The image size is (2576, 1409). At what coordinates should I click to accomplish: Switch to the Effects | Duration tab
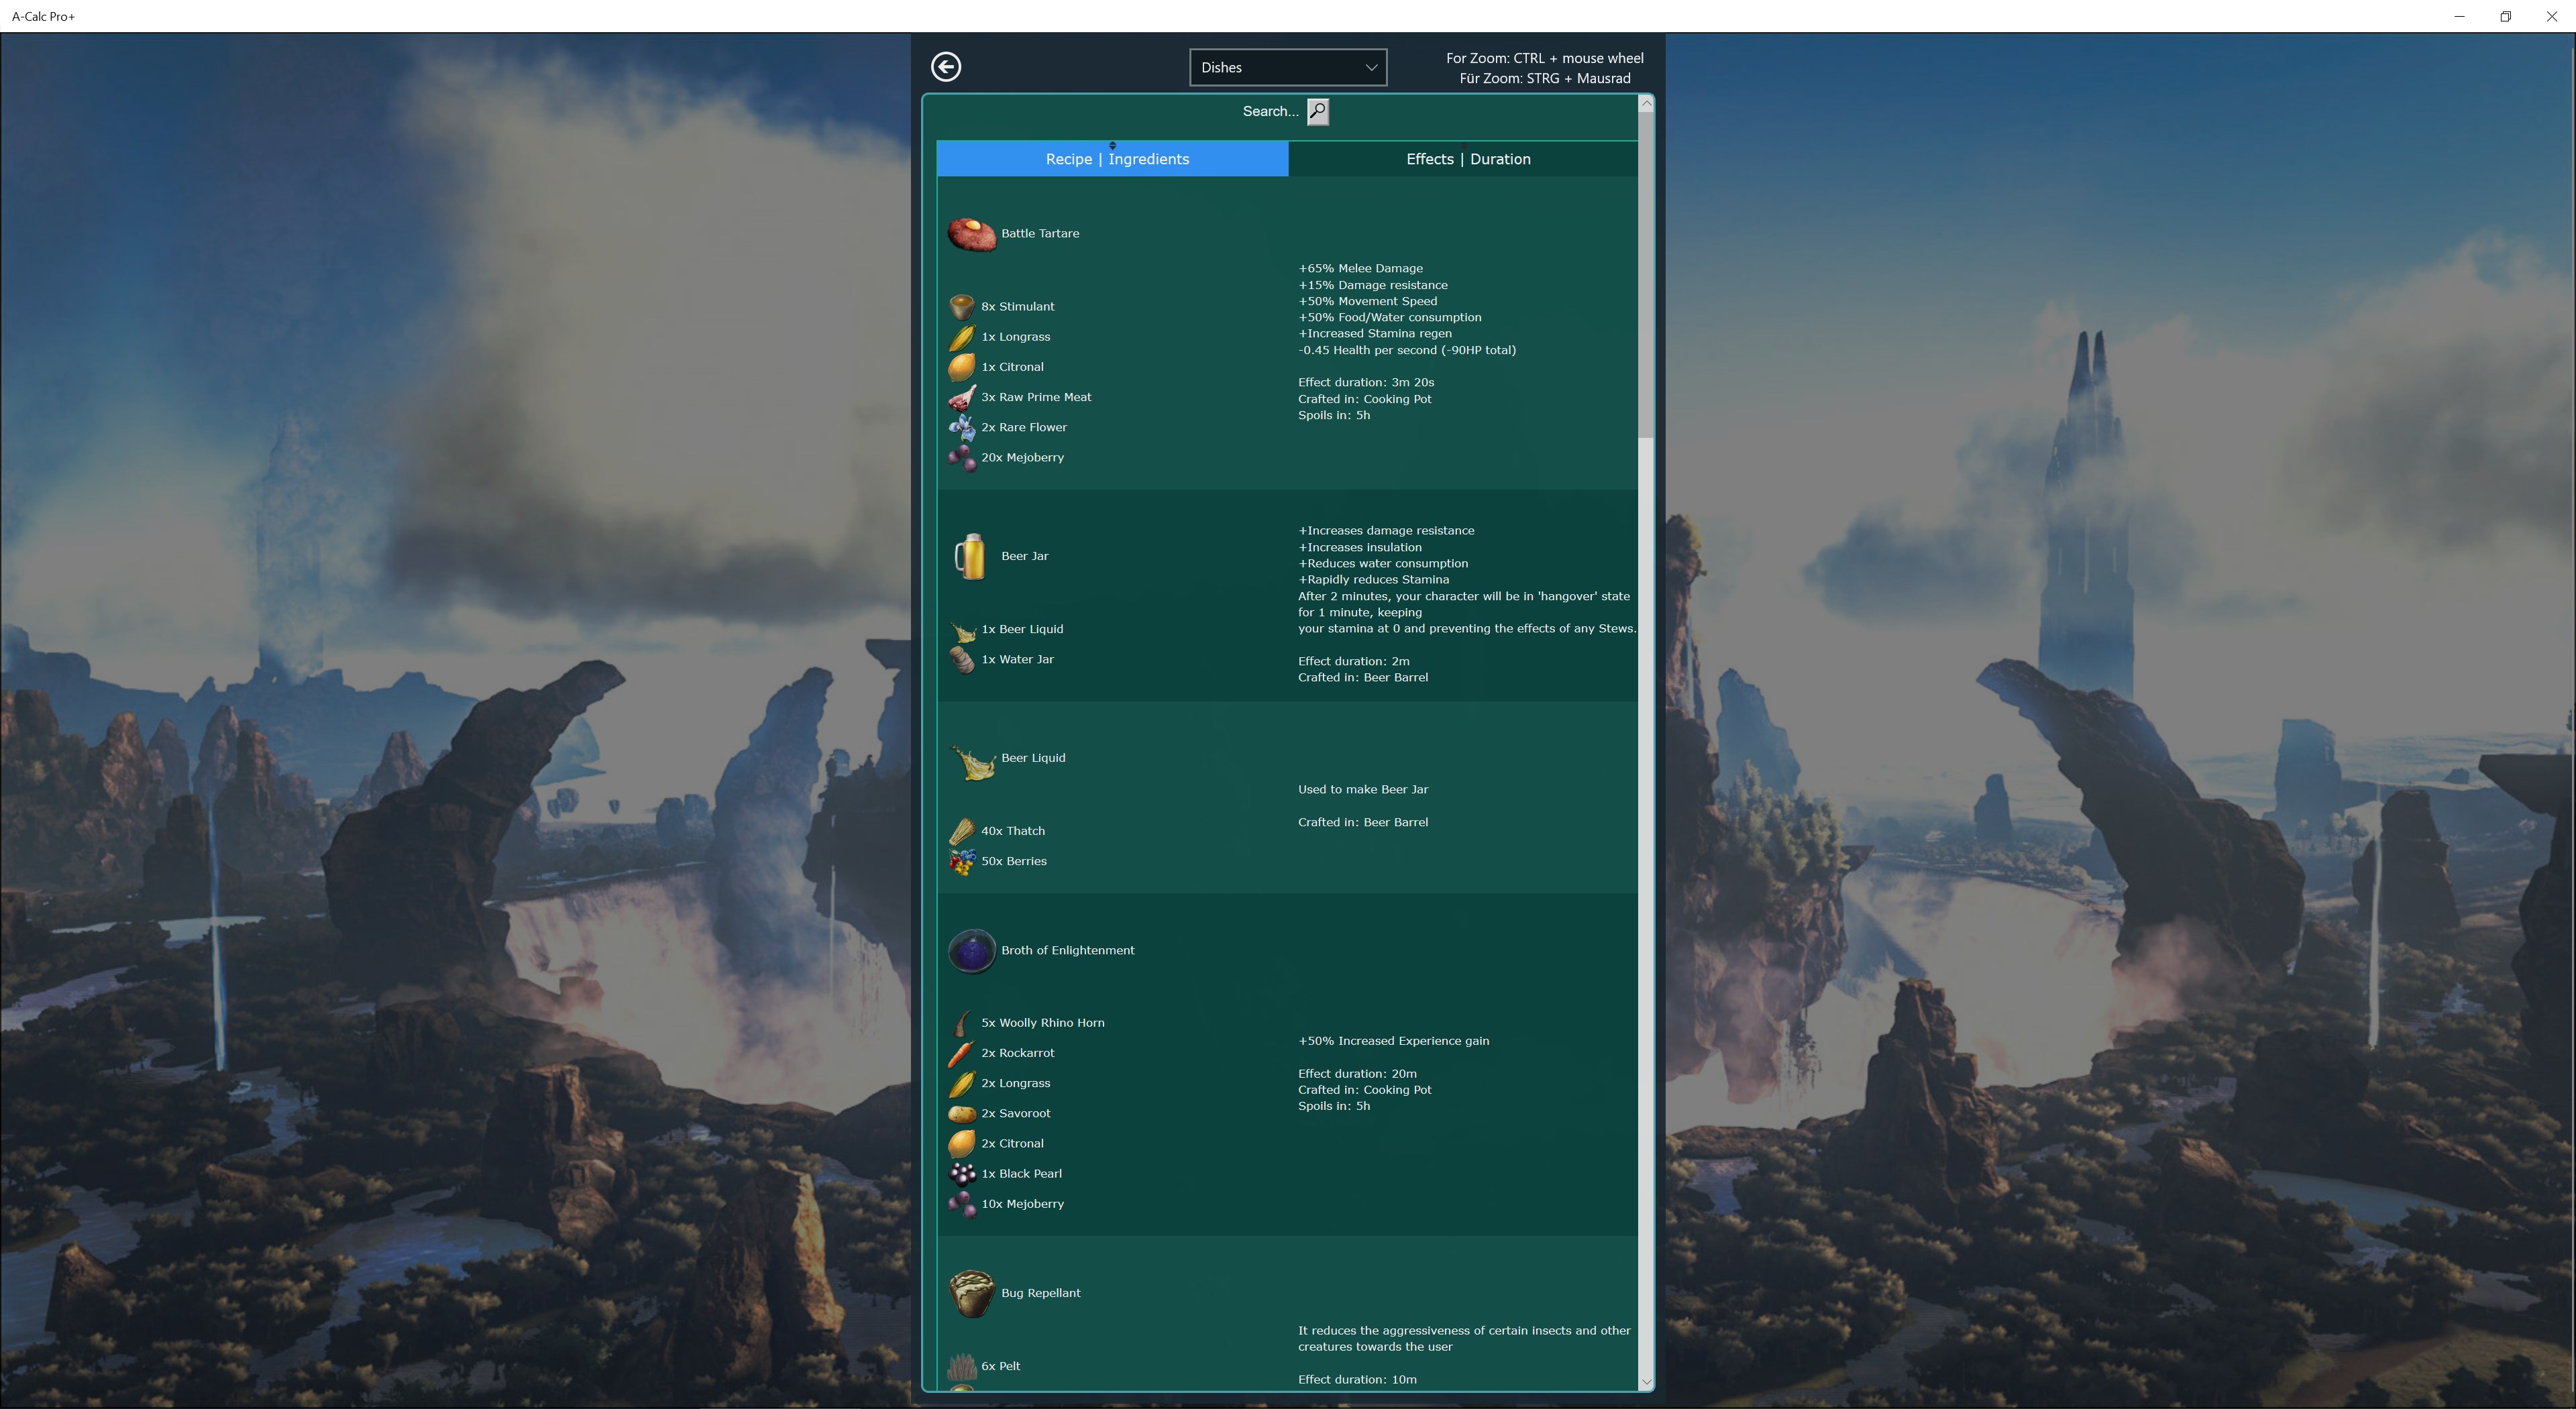click(x=1467, y=159)
